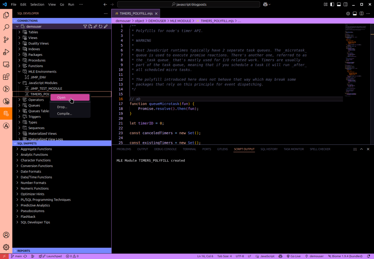The image size is (374, 259).
Task: Expand the Tables tree node
Action: point(20,32)
